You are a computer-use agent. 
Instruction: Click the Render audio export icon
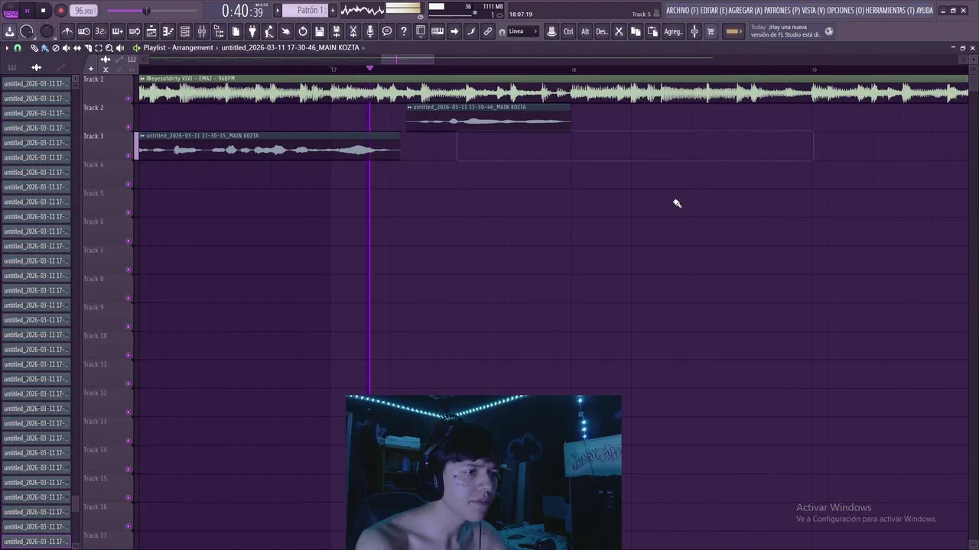337,31
